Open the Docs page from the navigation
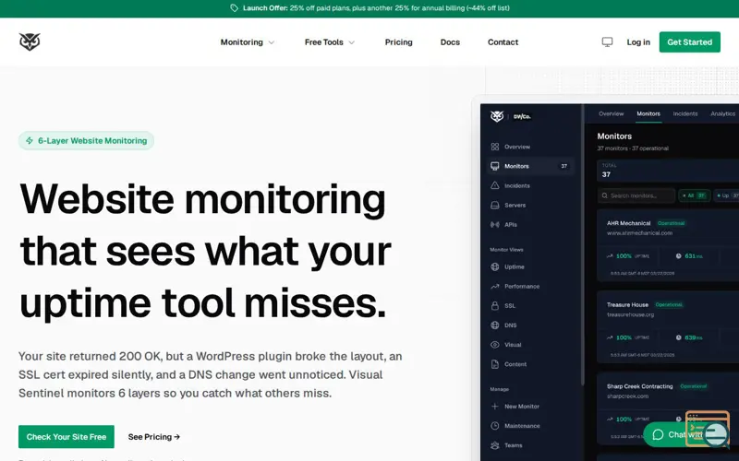 (x=450, y=41)
